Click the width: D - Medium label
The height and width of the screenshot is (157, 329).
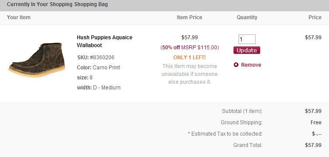(99, 88)
